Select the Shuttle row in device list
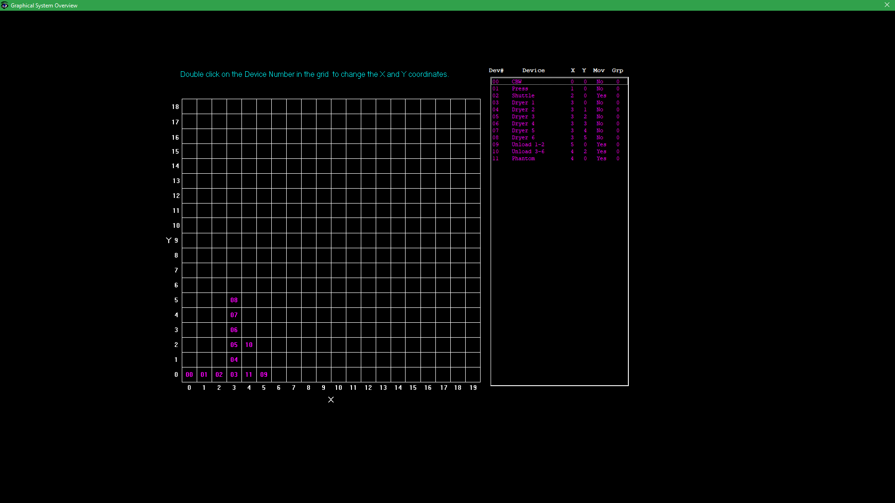Image resolution: width=895 pixels, height=503 pixels. click(x=523, y=96)
